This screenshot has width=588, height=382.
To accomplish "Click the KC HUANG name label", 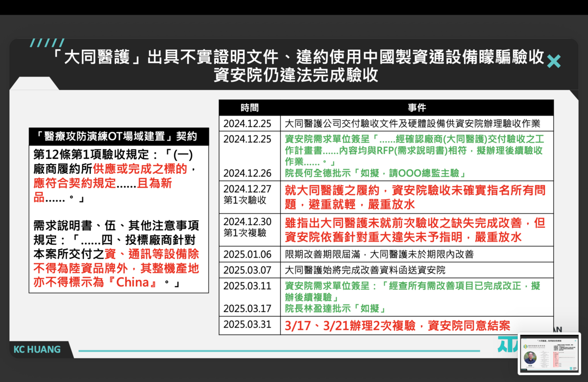I will [x=38, y=350].
